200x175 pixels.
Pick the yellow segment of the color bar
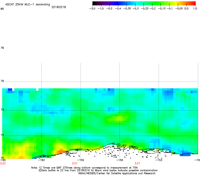pyautogui.click(x=177, y=3)
